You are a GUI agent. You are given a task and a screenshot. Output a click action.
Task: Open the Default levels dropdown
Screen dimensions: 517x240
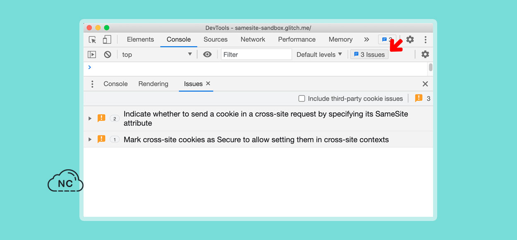coord(319,55)
